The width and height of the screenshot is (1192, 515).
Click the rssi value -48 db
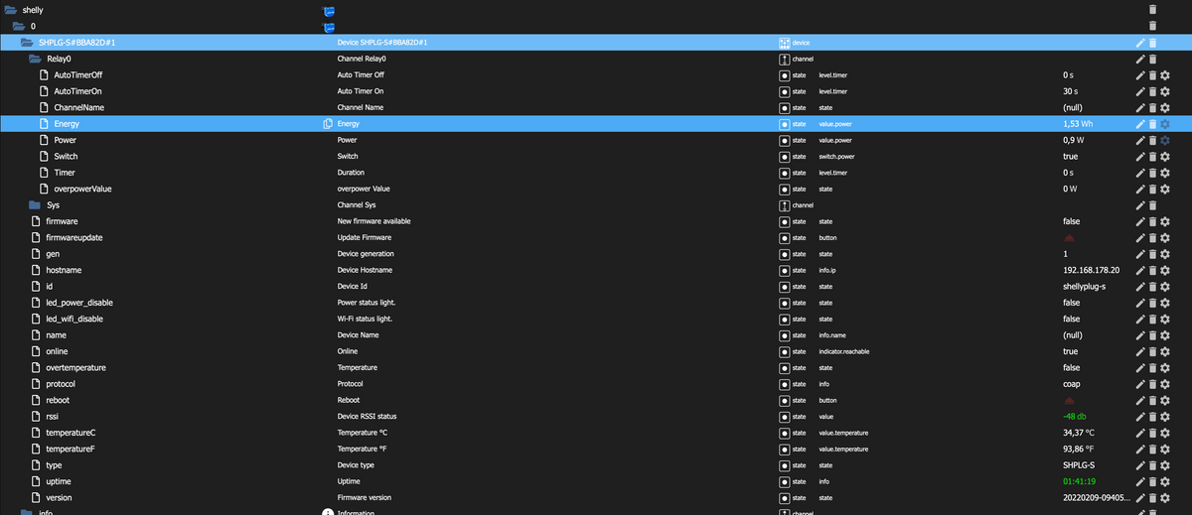[x=1077, y=416]
